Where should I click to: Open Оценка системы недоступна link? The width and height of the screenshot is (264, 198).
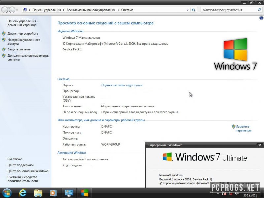[121, 85]
